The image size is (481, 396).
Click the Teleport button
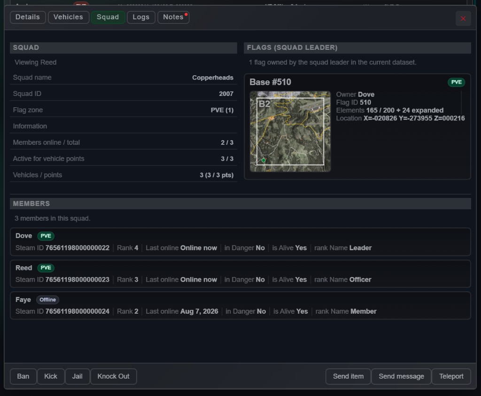451,376
